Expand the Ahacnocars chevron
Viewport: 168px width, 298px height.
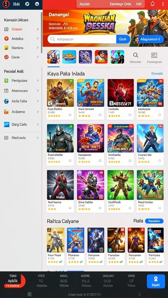pos(38,91)
